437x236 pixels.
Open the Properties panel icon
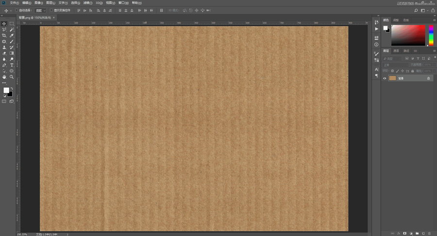pyautogui.click(x=376, y=38)
